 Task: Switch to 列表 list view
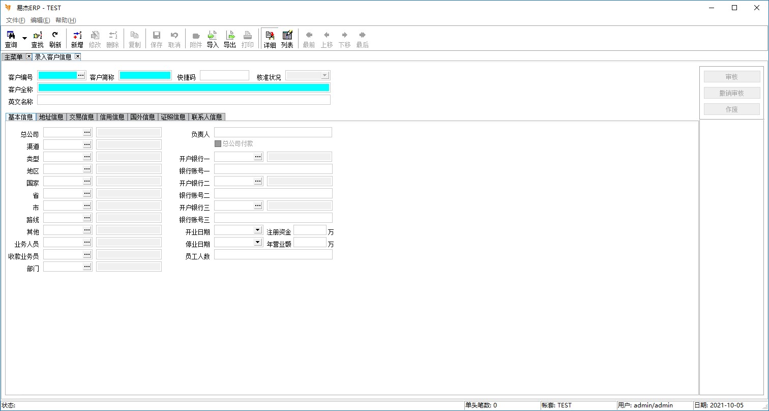click(x=287, y=39)
